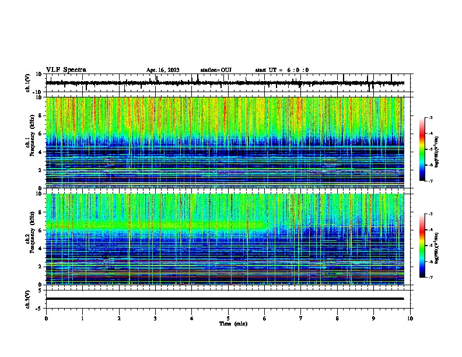
Task: Select the 'ch.3(V)' axis label
Action: [x=27, y=299]
